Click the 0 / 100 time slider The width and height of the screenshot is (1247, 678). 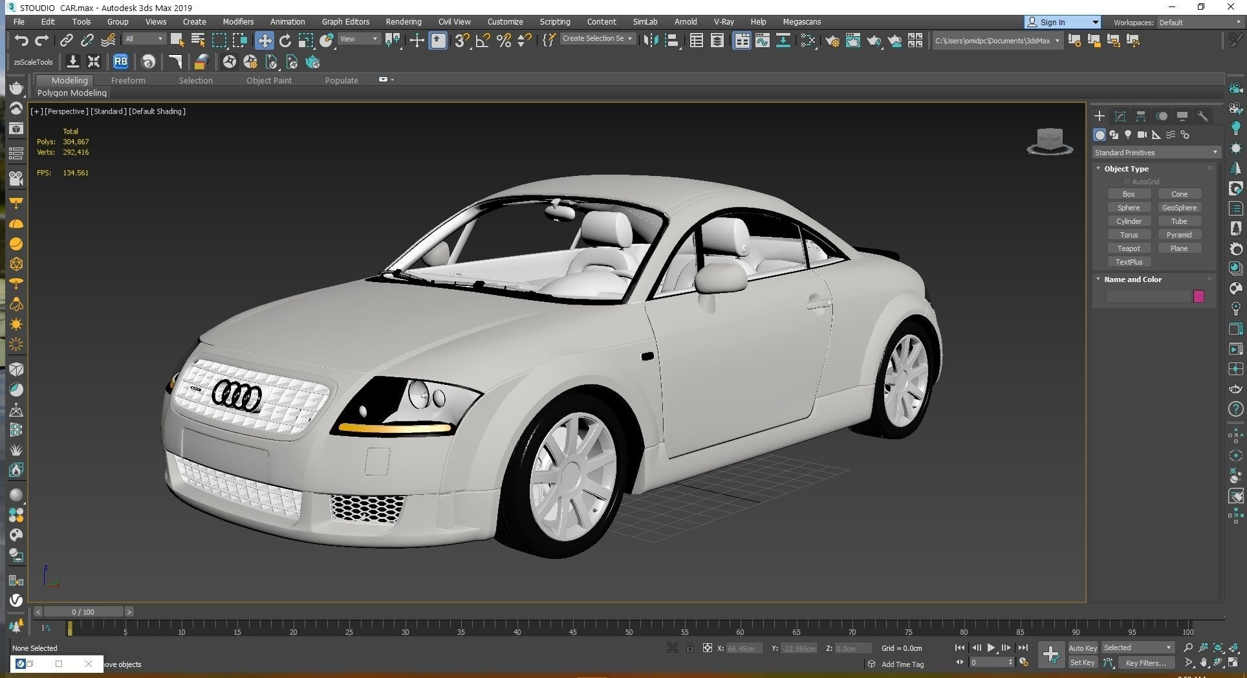point(83,611)
